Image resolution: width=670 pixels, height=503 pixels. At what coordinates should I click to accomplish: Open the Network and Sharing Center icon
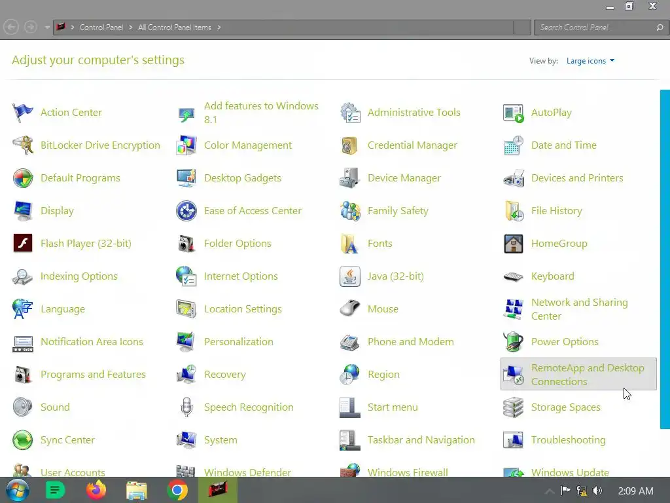[x=514, y=309]
